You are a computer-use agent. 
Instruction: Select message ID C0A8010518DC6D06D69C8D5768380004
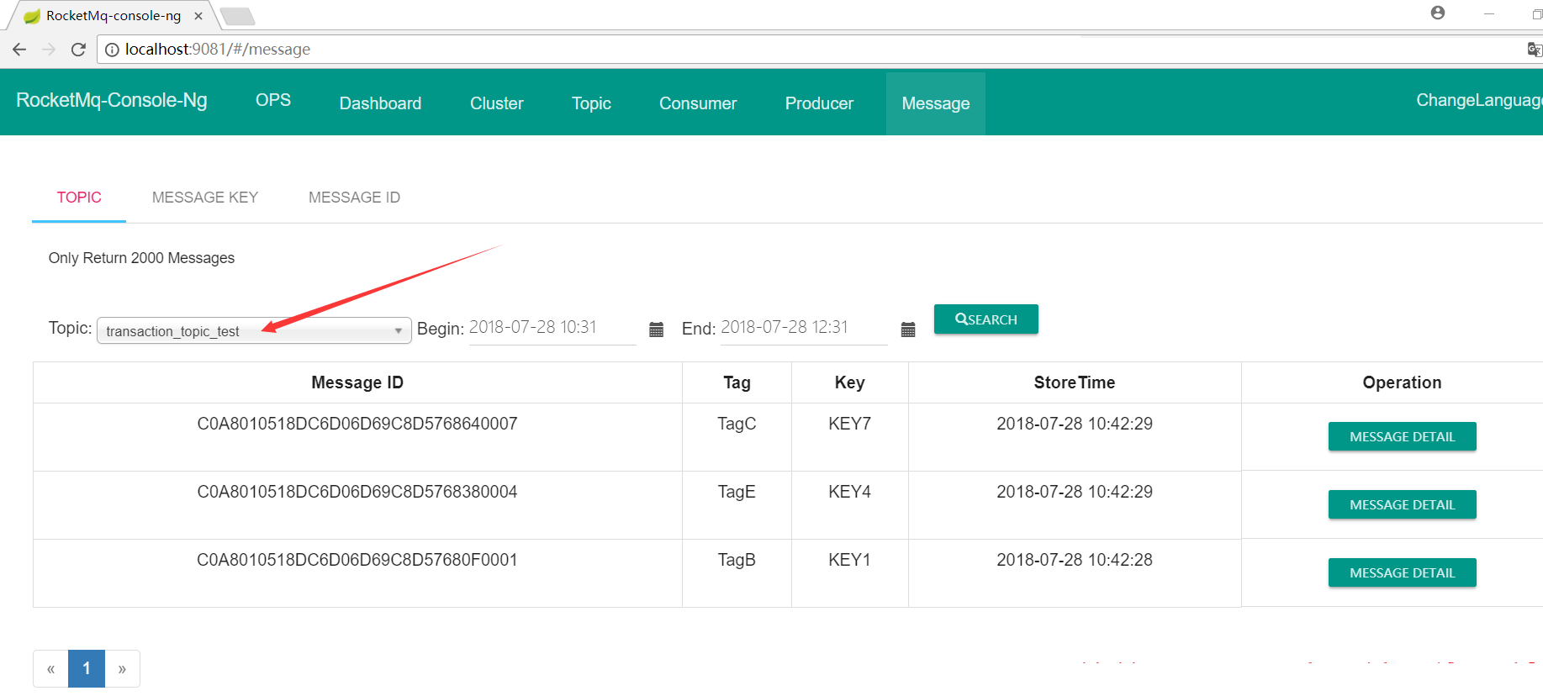pos(357,492)
